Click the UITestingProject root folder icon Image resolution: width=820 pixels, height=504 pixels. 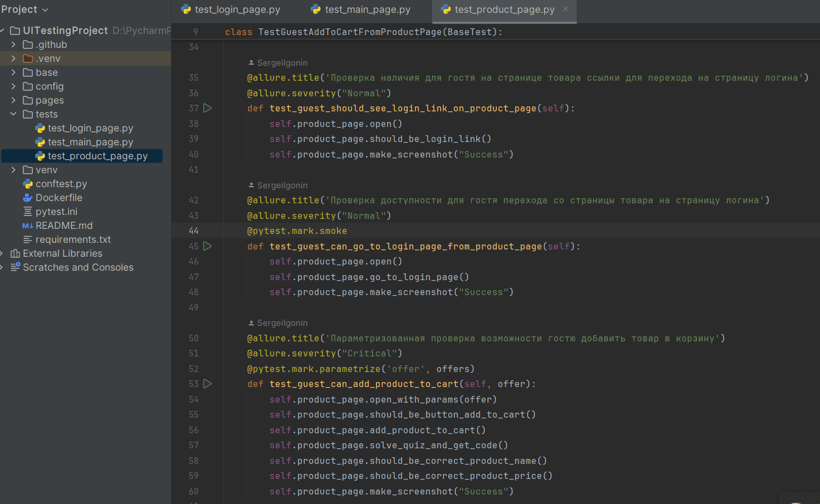click(16, 31)
